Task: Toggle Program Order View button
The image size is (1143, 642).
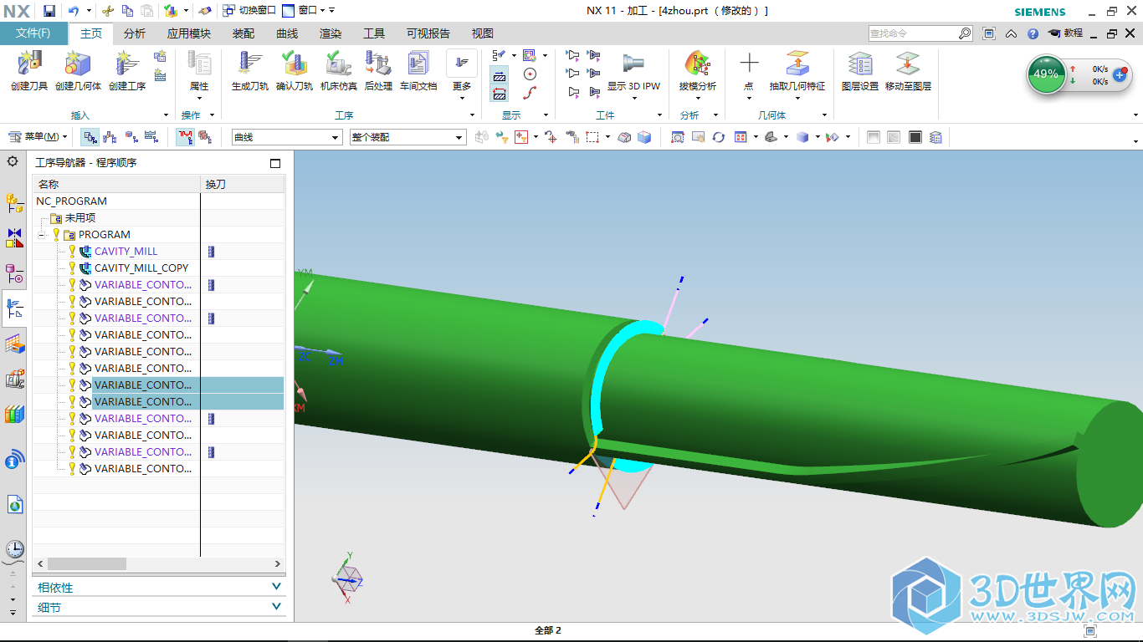Action: [90, 137]
